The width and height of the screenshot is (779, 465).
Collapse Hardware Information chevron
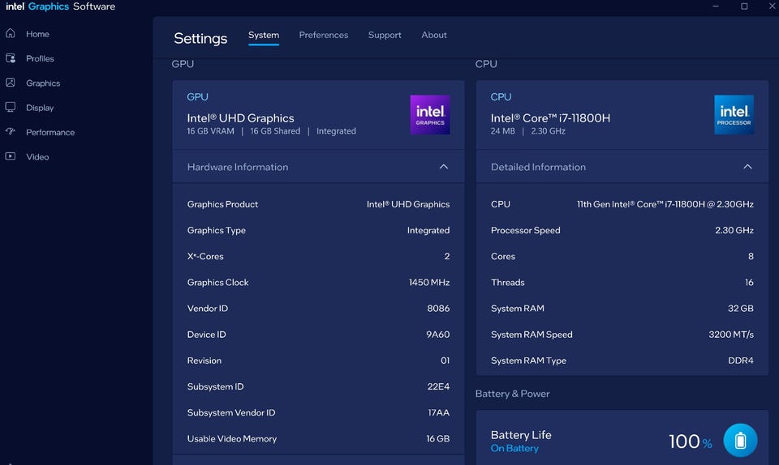click(x=444, y=167)
